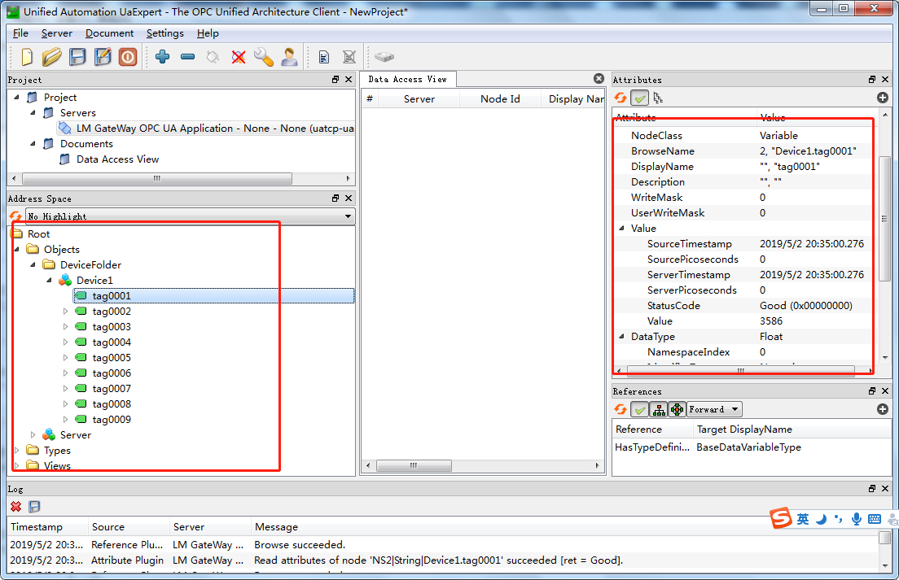The width and height of the screenshot is (899, 580).
Task: Toggle the green check in References toolbar
Action: (x=640, y=409)
